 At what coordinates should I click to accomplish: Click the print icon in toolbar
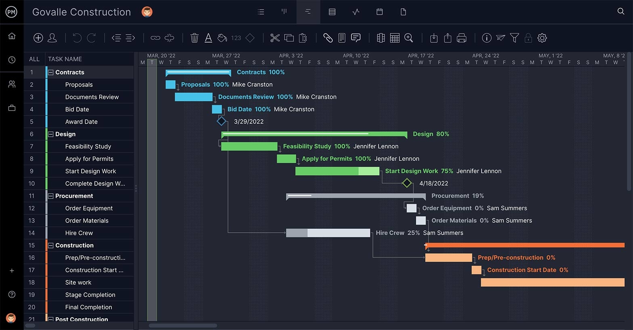[461, 38]
